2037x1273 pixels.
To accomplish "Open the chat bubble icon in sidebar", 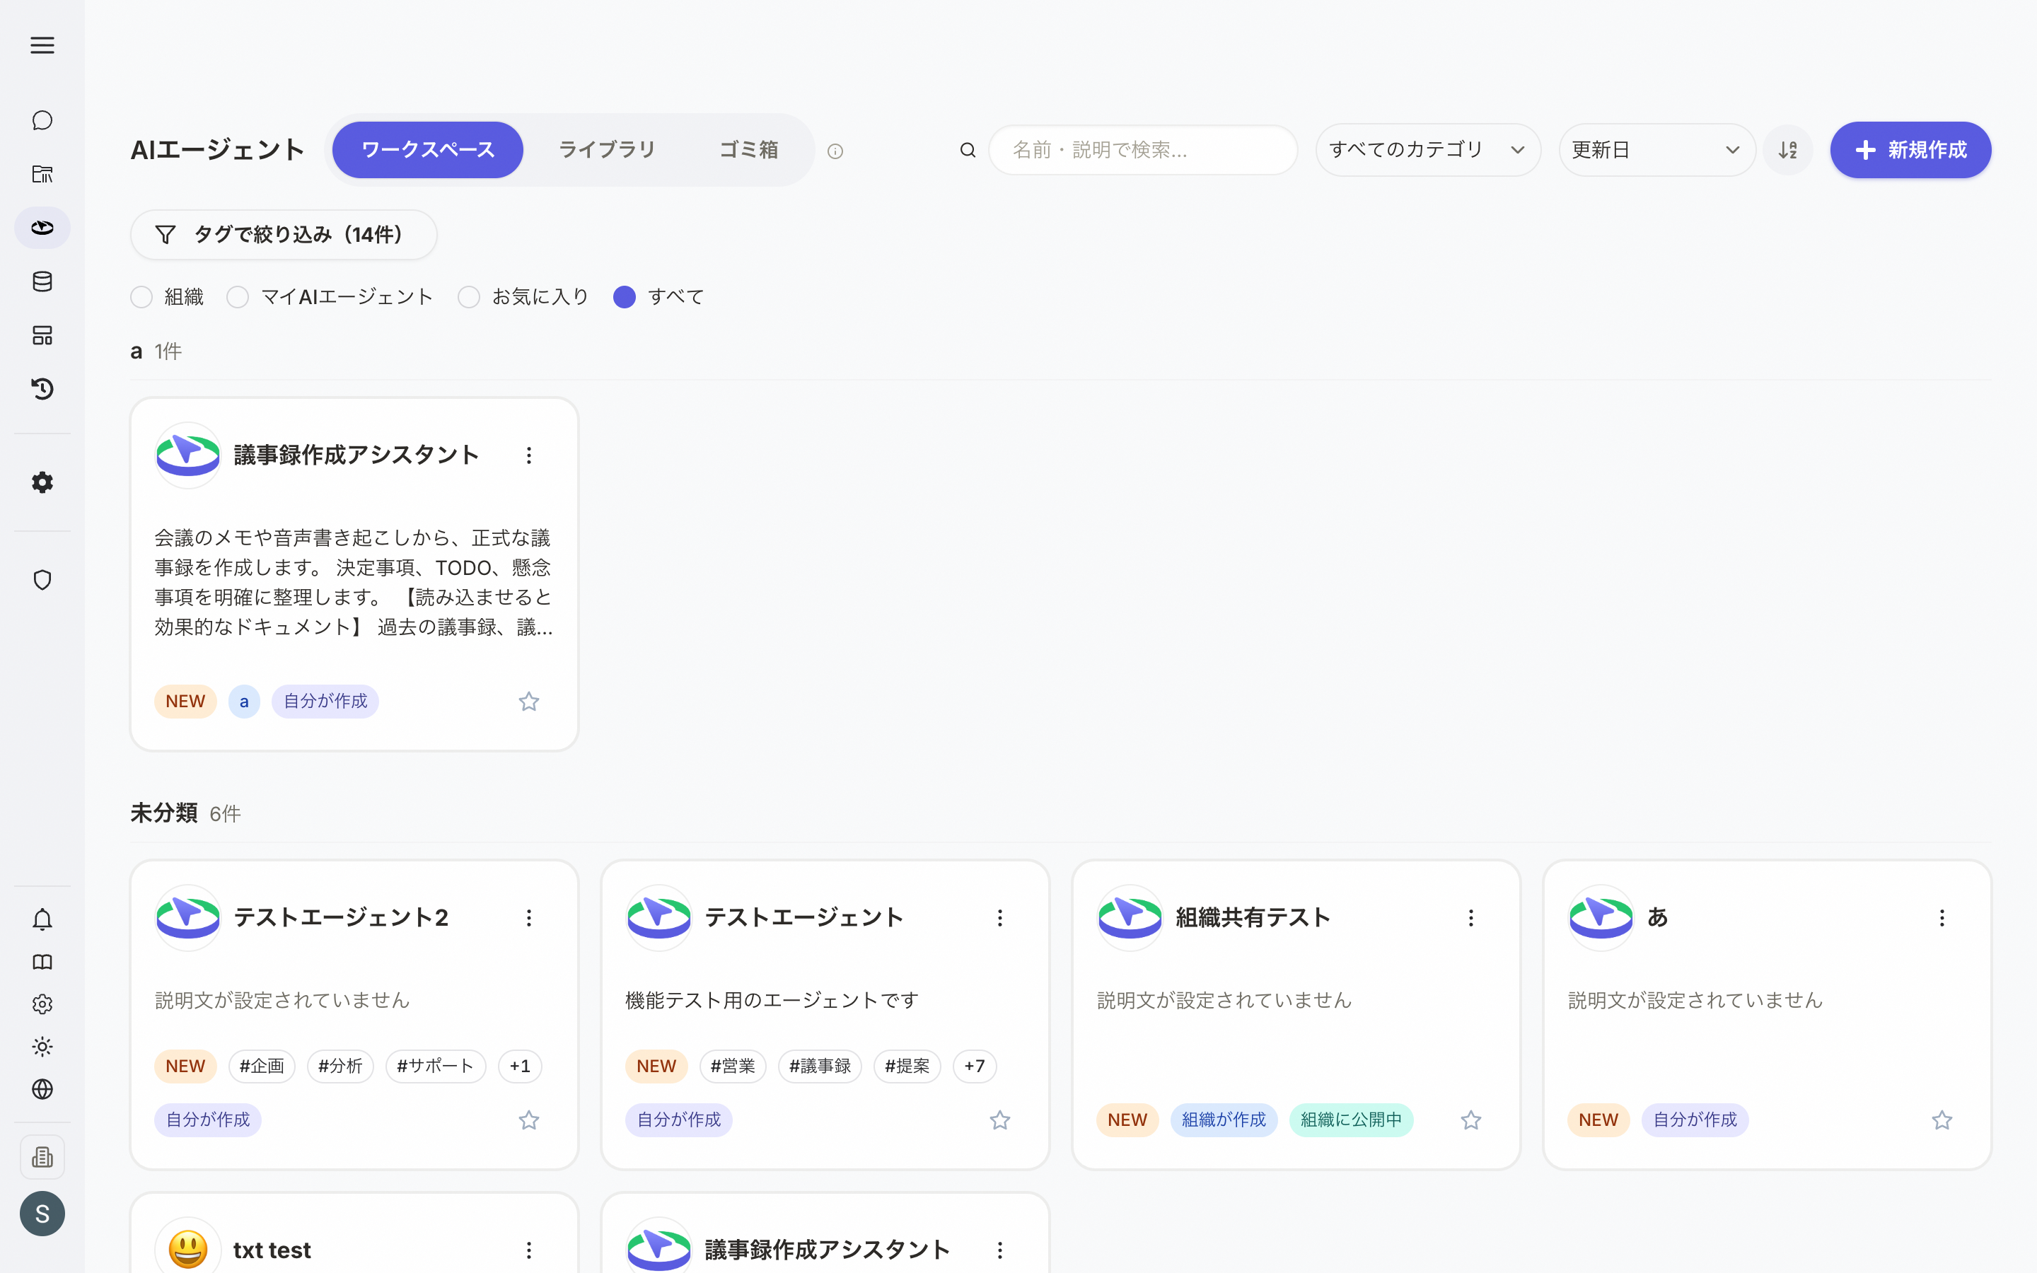I will pos(42,120).
